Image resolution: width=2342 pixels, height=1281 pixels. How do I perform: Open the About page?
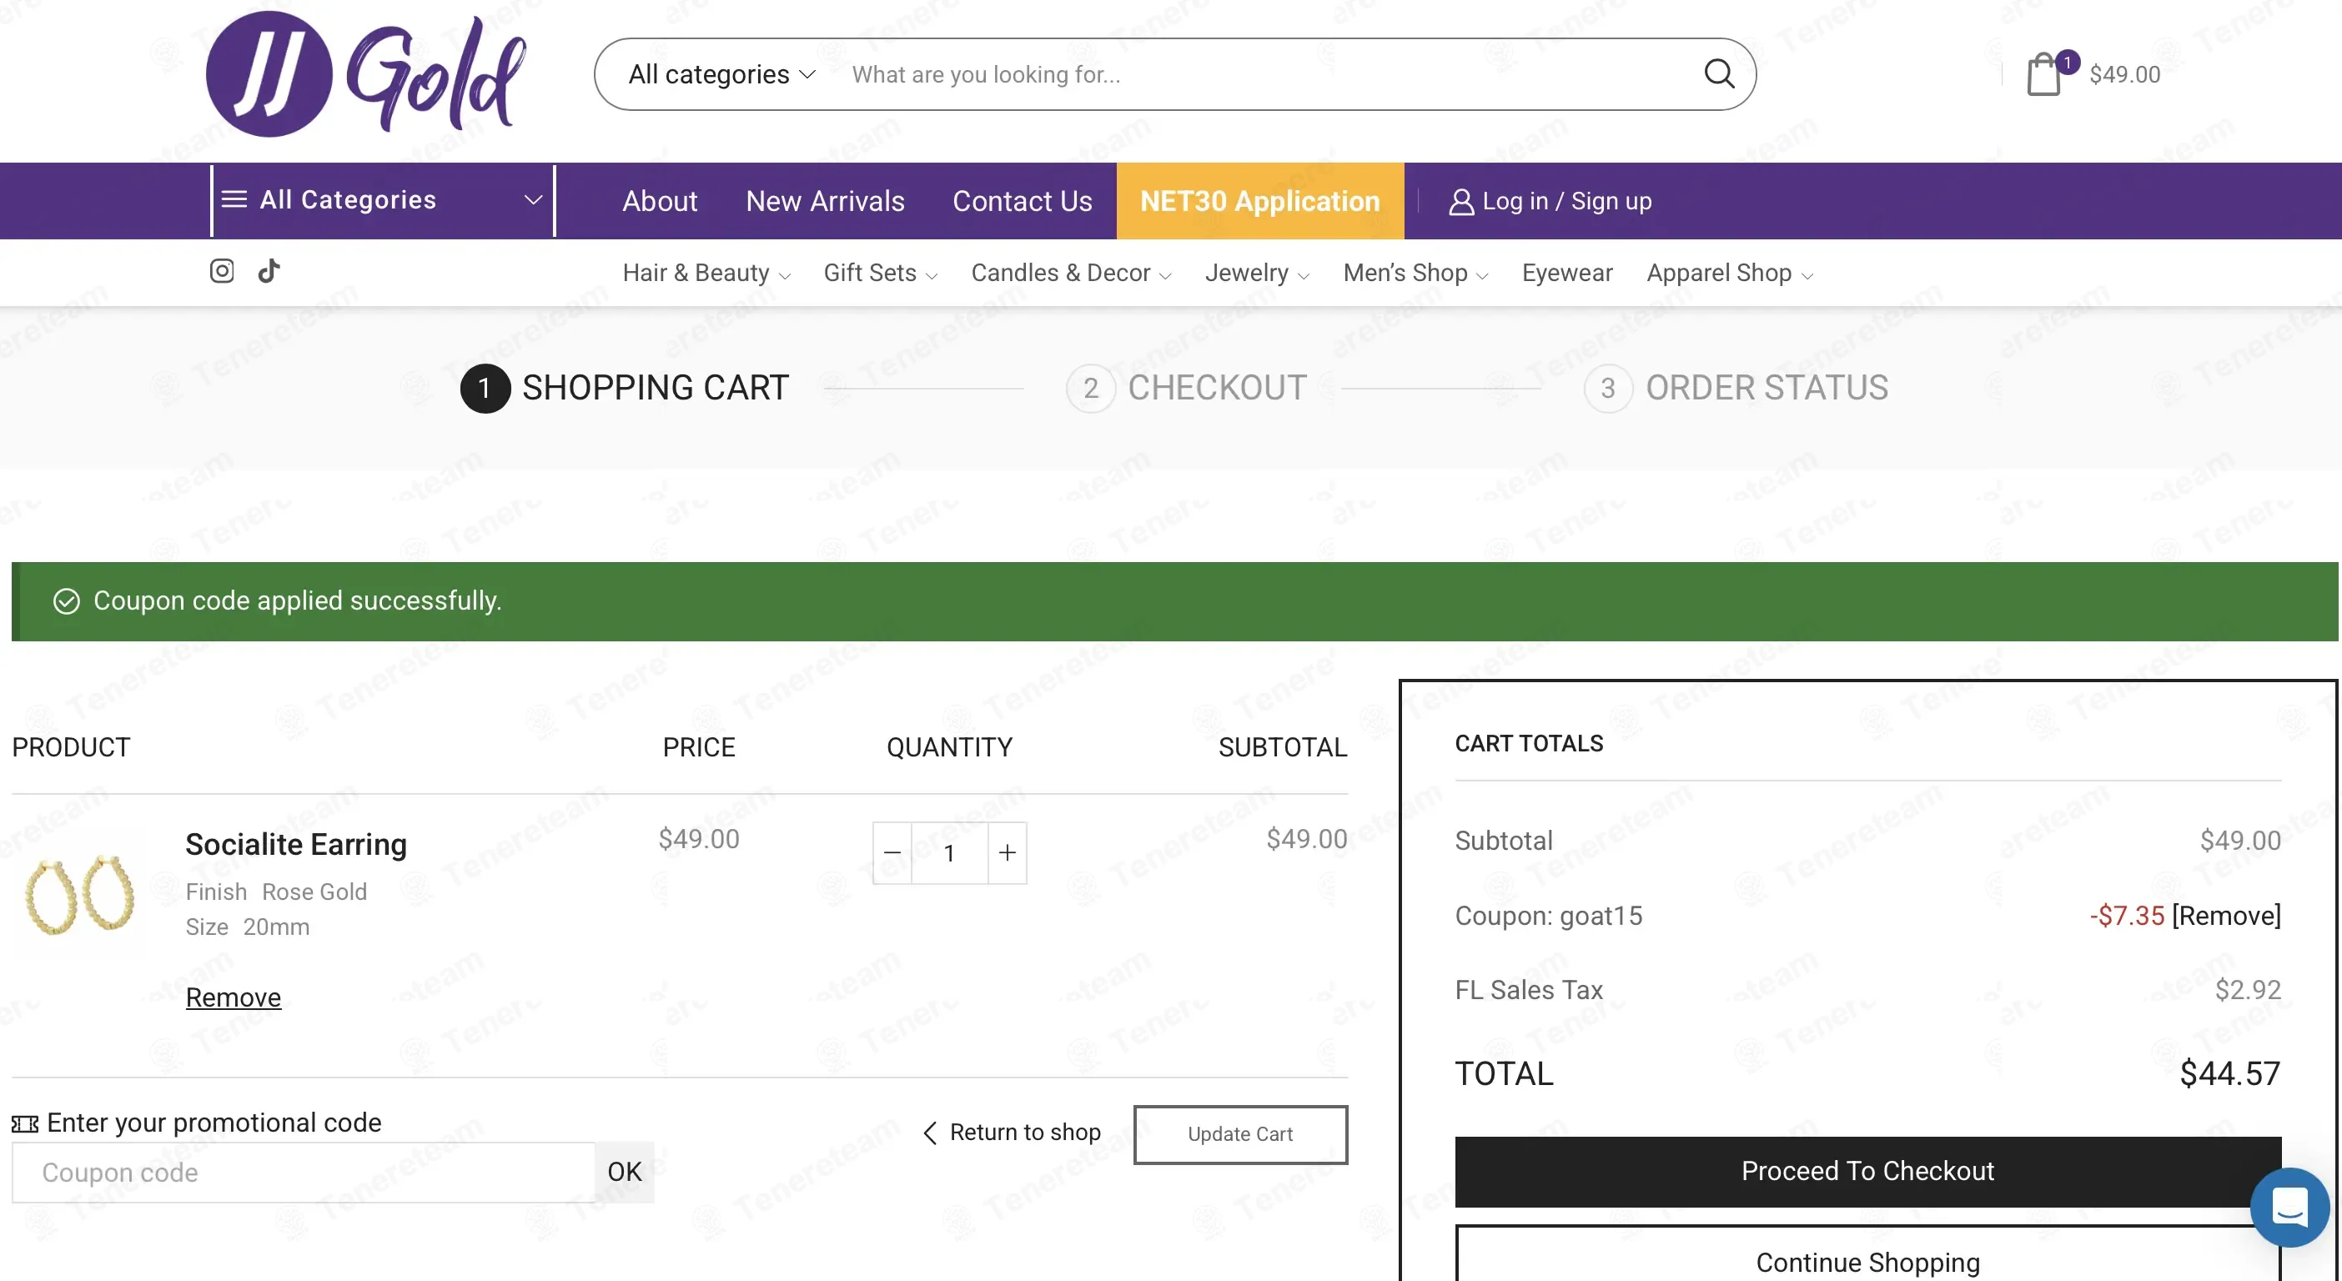point(660,201)
